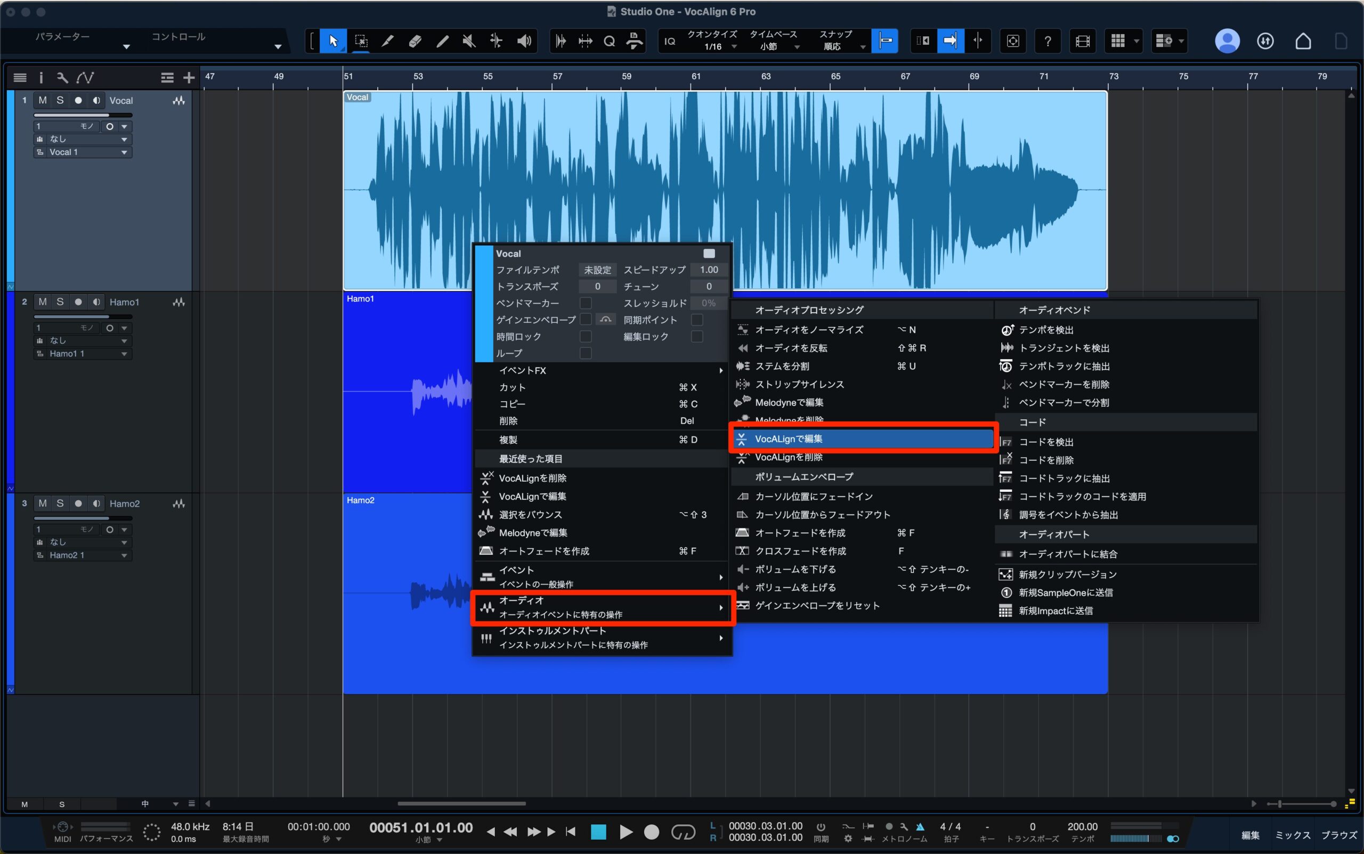
Task: Click the Record button in transport
Action: point(652,832)
